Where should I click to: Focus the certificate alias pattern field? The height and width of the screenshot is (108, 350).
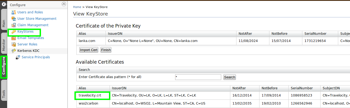pos(198,77)
